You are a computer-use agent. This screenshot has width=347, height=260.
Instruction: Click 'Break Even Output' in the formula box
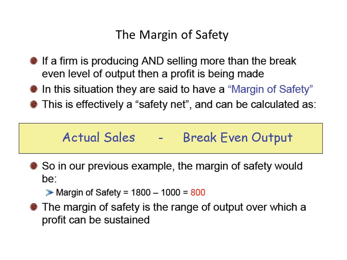click(x=238, y=138)
